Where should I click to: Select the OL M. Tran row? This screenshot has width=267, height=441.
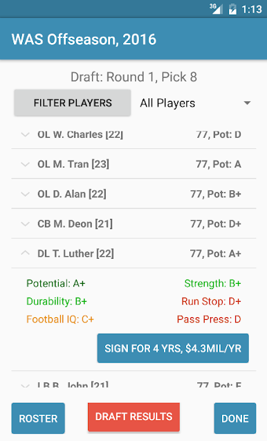(133, 164)
